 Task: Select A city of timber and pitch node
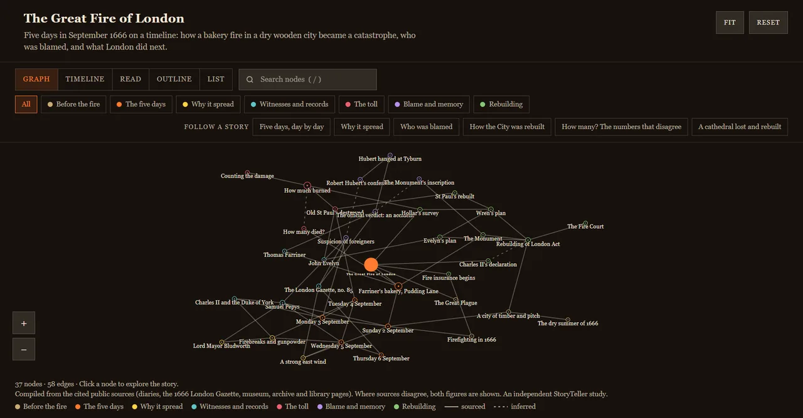[x=508, y=312]
